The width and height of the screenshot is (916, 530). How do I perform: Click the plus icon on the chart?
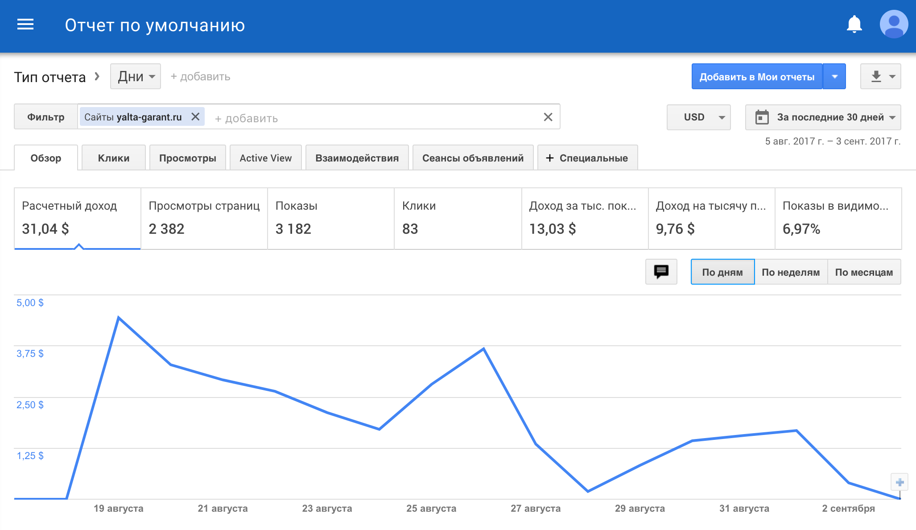[x=899, y=482]
